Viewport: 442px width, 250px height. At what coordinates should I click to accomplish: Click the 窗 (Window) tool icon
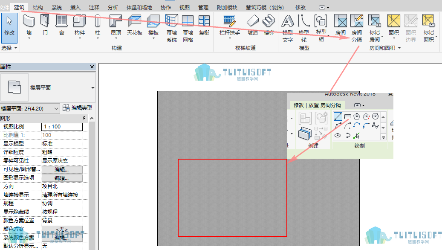point(61,21)
